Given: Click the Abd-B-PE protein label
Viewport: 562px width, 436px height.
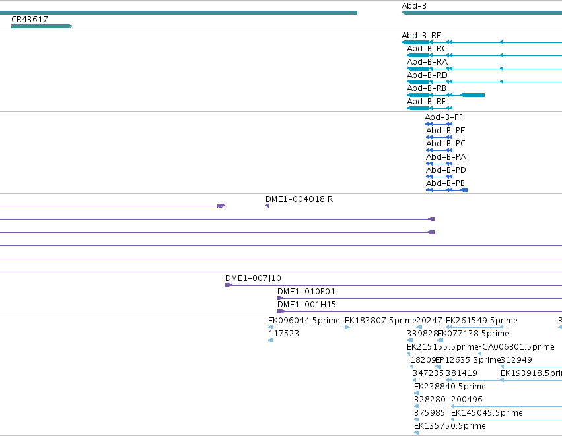Looking at the screenshot, I should coord(445,131).
